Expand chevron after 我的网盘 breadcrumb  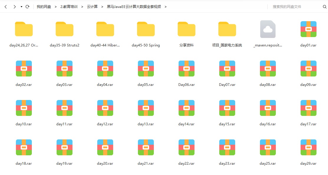[56, 7]
